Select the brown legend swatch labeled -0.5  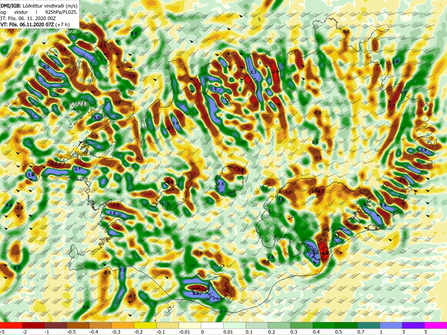pyautogui.click(x=78, y=325)
